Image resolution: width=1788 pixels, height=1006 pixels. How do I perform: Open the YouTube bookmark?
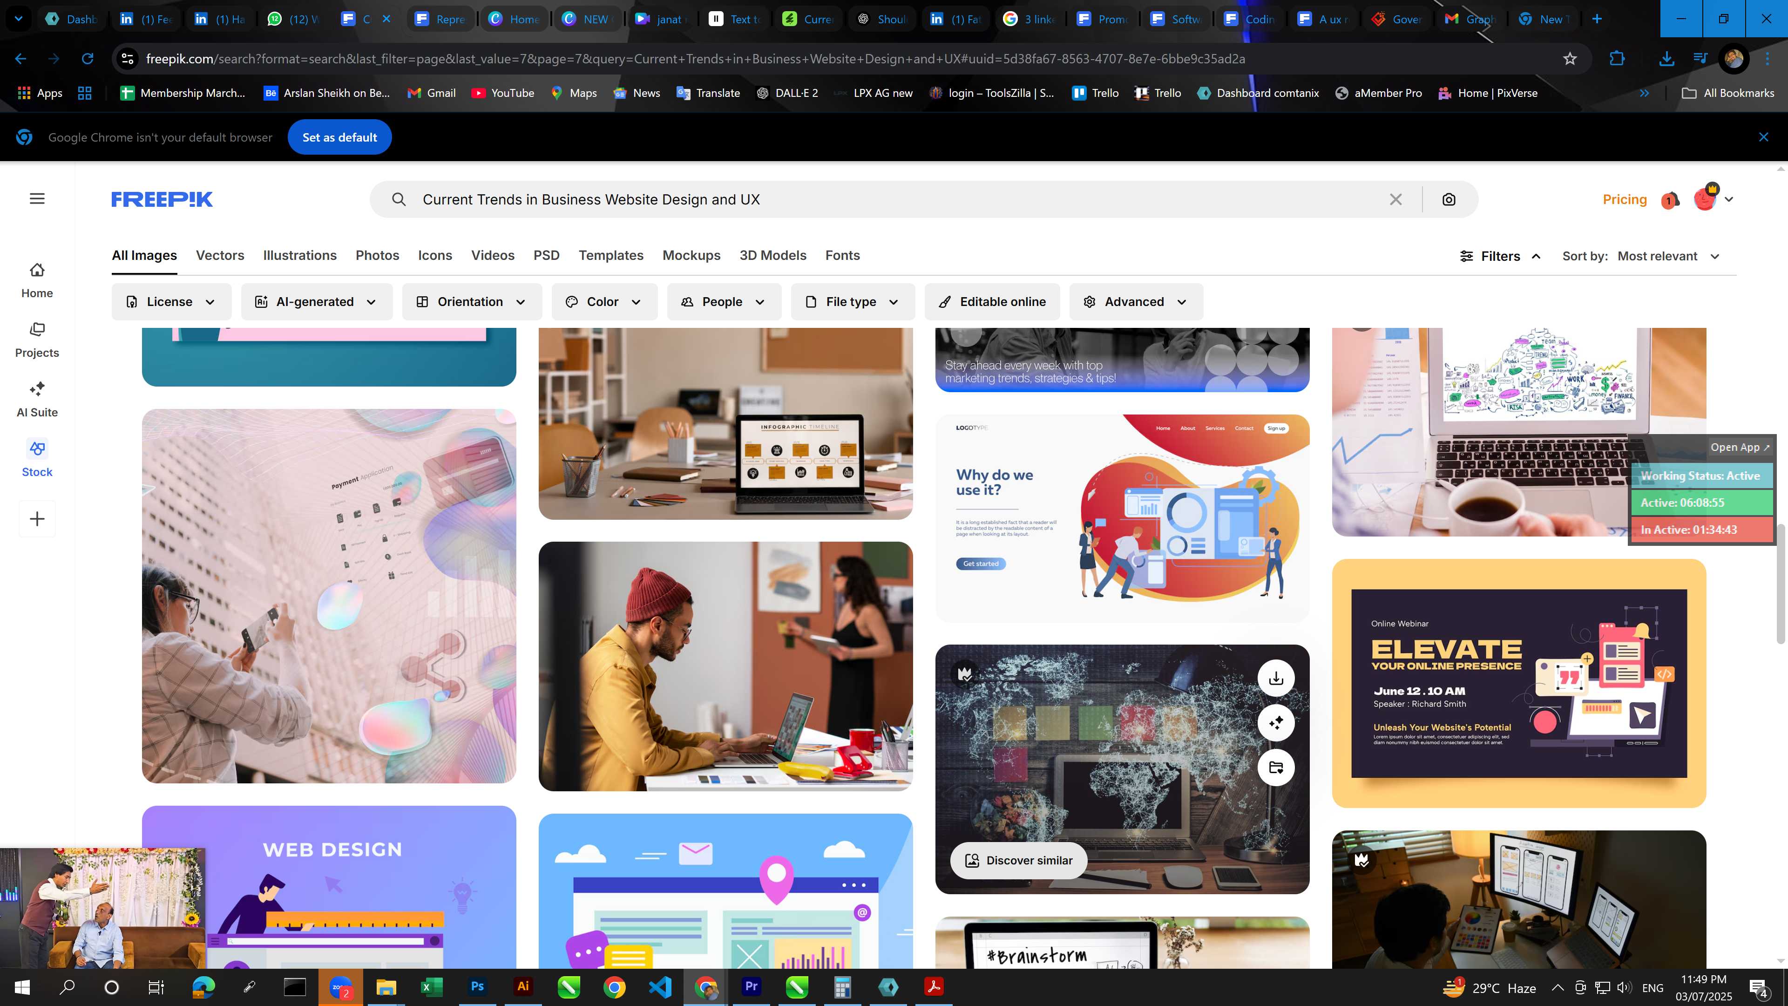pyautogui.click(x=502, y=93)
